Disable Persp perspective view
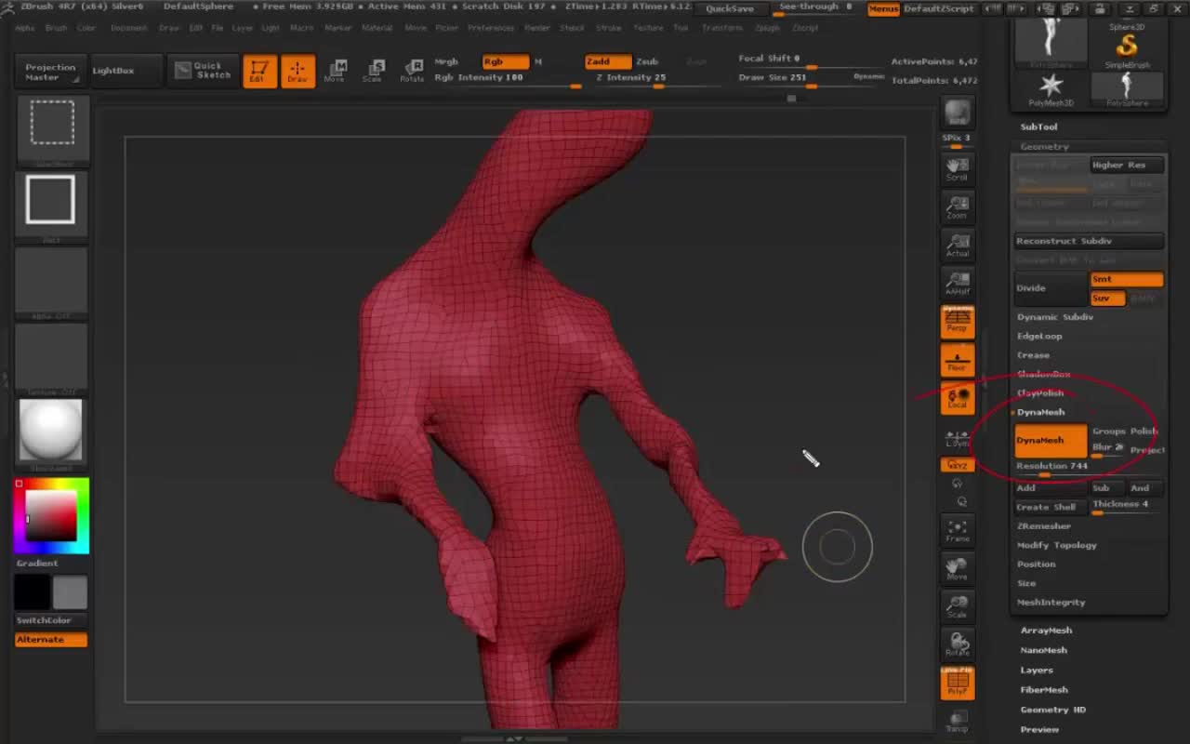 957,321
